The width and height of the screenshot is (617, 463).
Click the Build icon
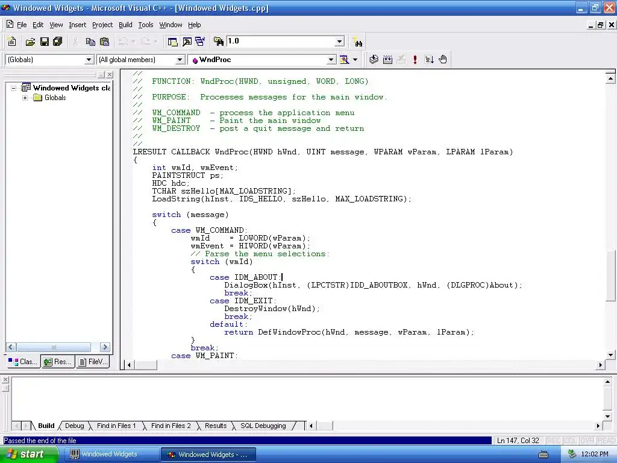tap(387, 60)
